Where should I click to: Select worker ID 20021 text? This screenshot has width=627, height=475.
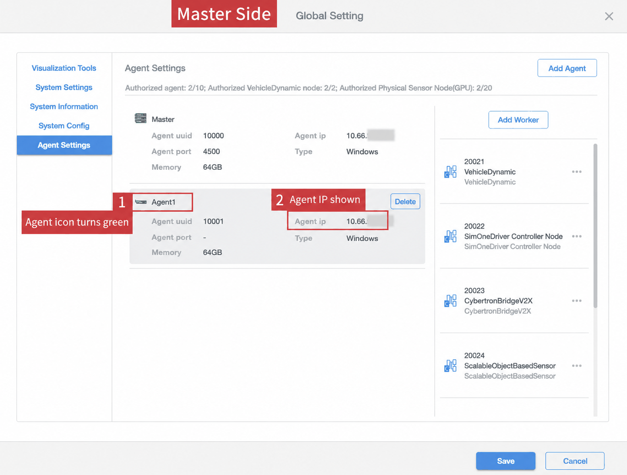[474, 162]
